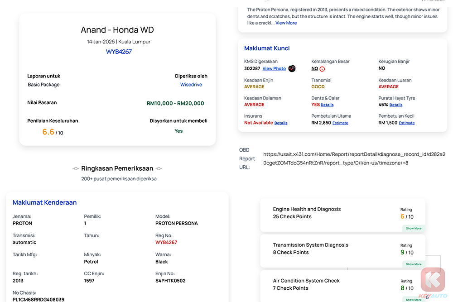This screenshot has width=453, height=302.
Task: Expand Show More for Transmission System Diagnosis
Action: point(413,264)
